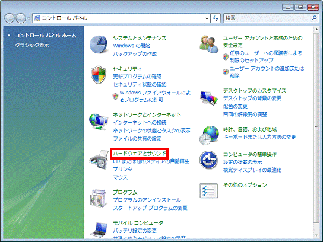Click the shield icon beside 保護者による制限 link
Image resolution: width=323 pixels, height=242 pixels.
[x=226, y=56]
